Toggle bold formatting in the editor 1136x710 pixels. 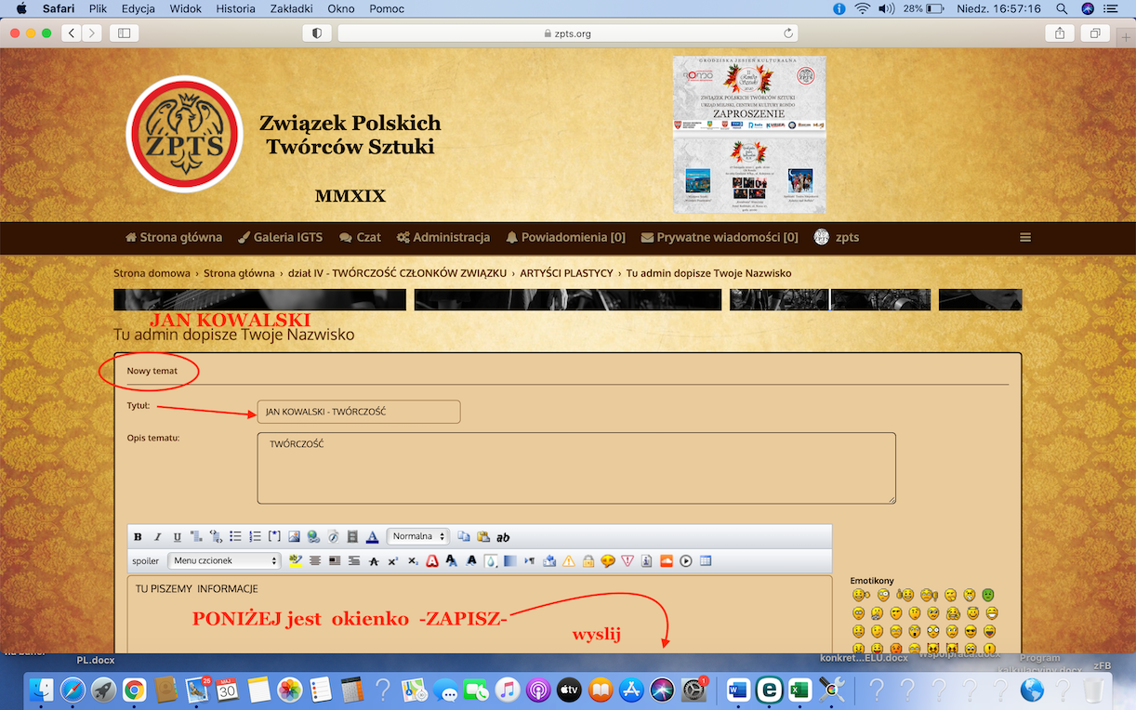coord(139,537)
